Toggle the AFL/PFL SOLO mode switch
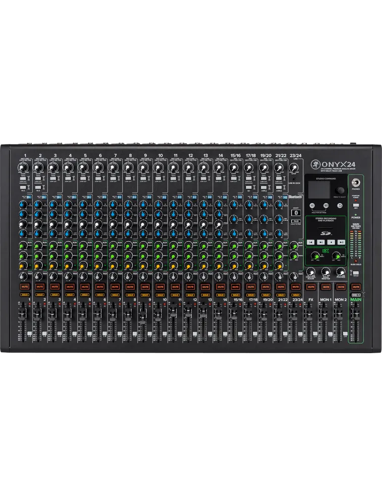This screenshot has width=382, height=496. [355, 273]
